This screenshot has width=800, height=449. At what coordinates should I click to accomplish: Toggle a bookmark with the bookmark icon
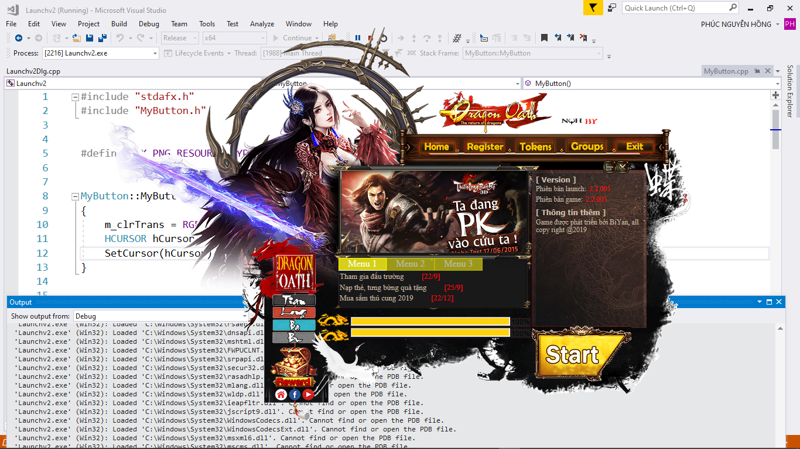coord(544,38)
